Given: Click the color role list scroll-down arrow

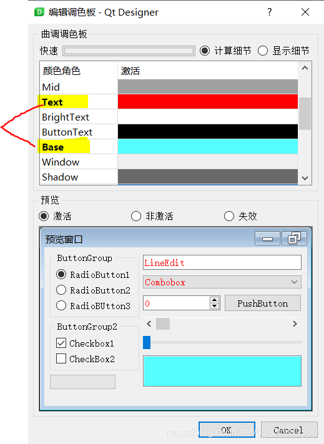Looking at the screenshot, I should click(305, 178).
